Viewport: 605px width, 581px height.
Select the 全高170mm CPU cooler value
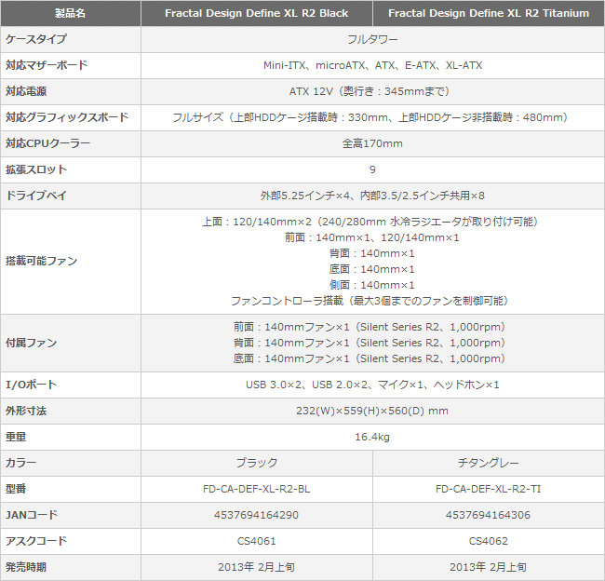click(x=372, y=143)
